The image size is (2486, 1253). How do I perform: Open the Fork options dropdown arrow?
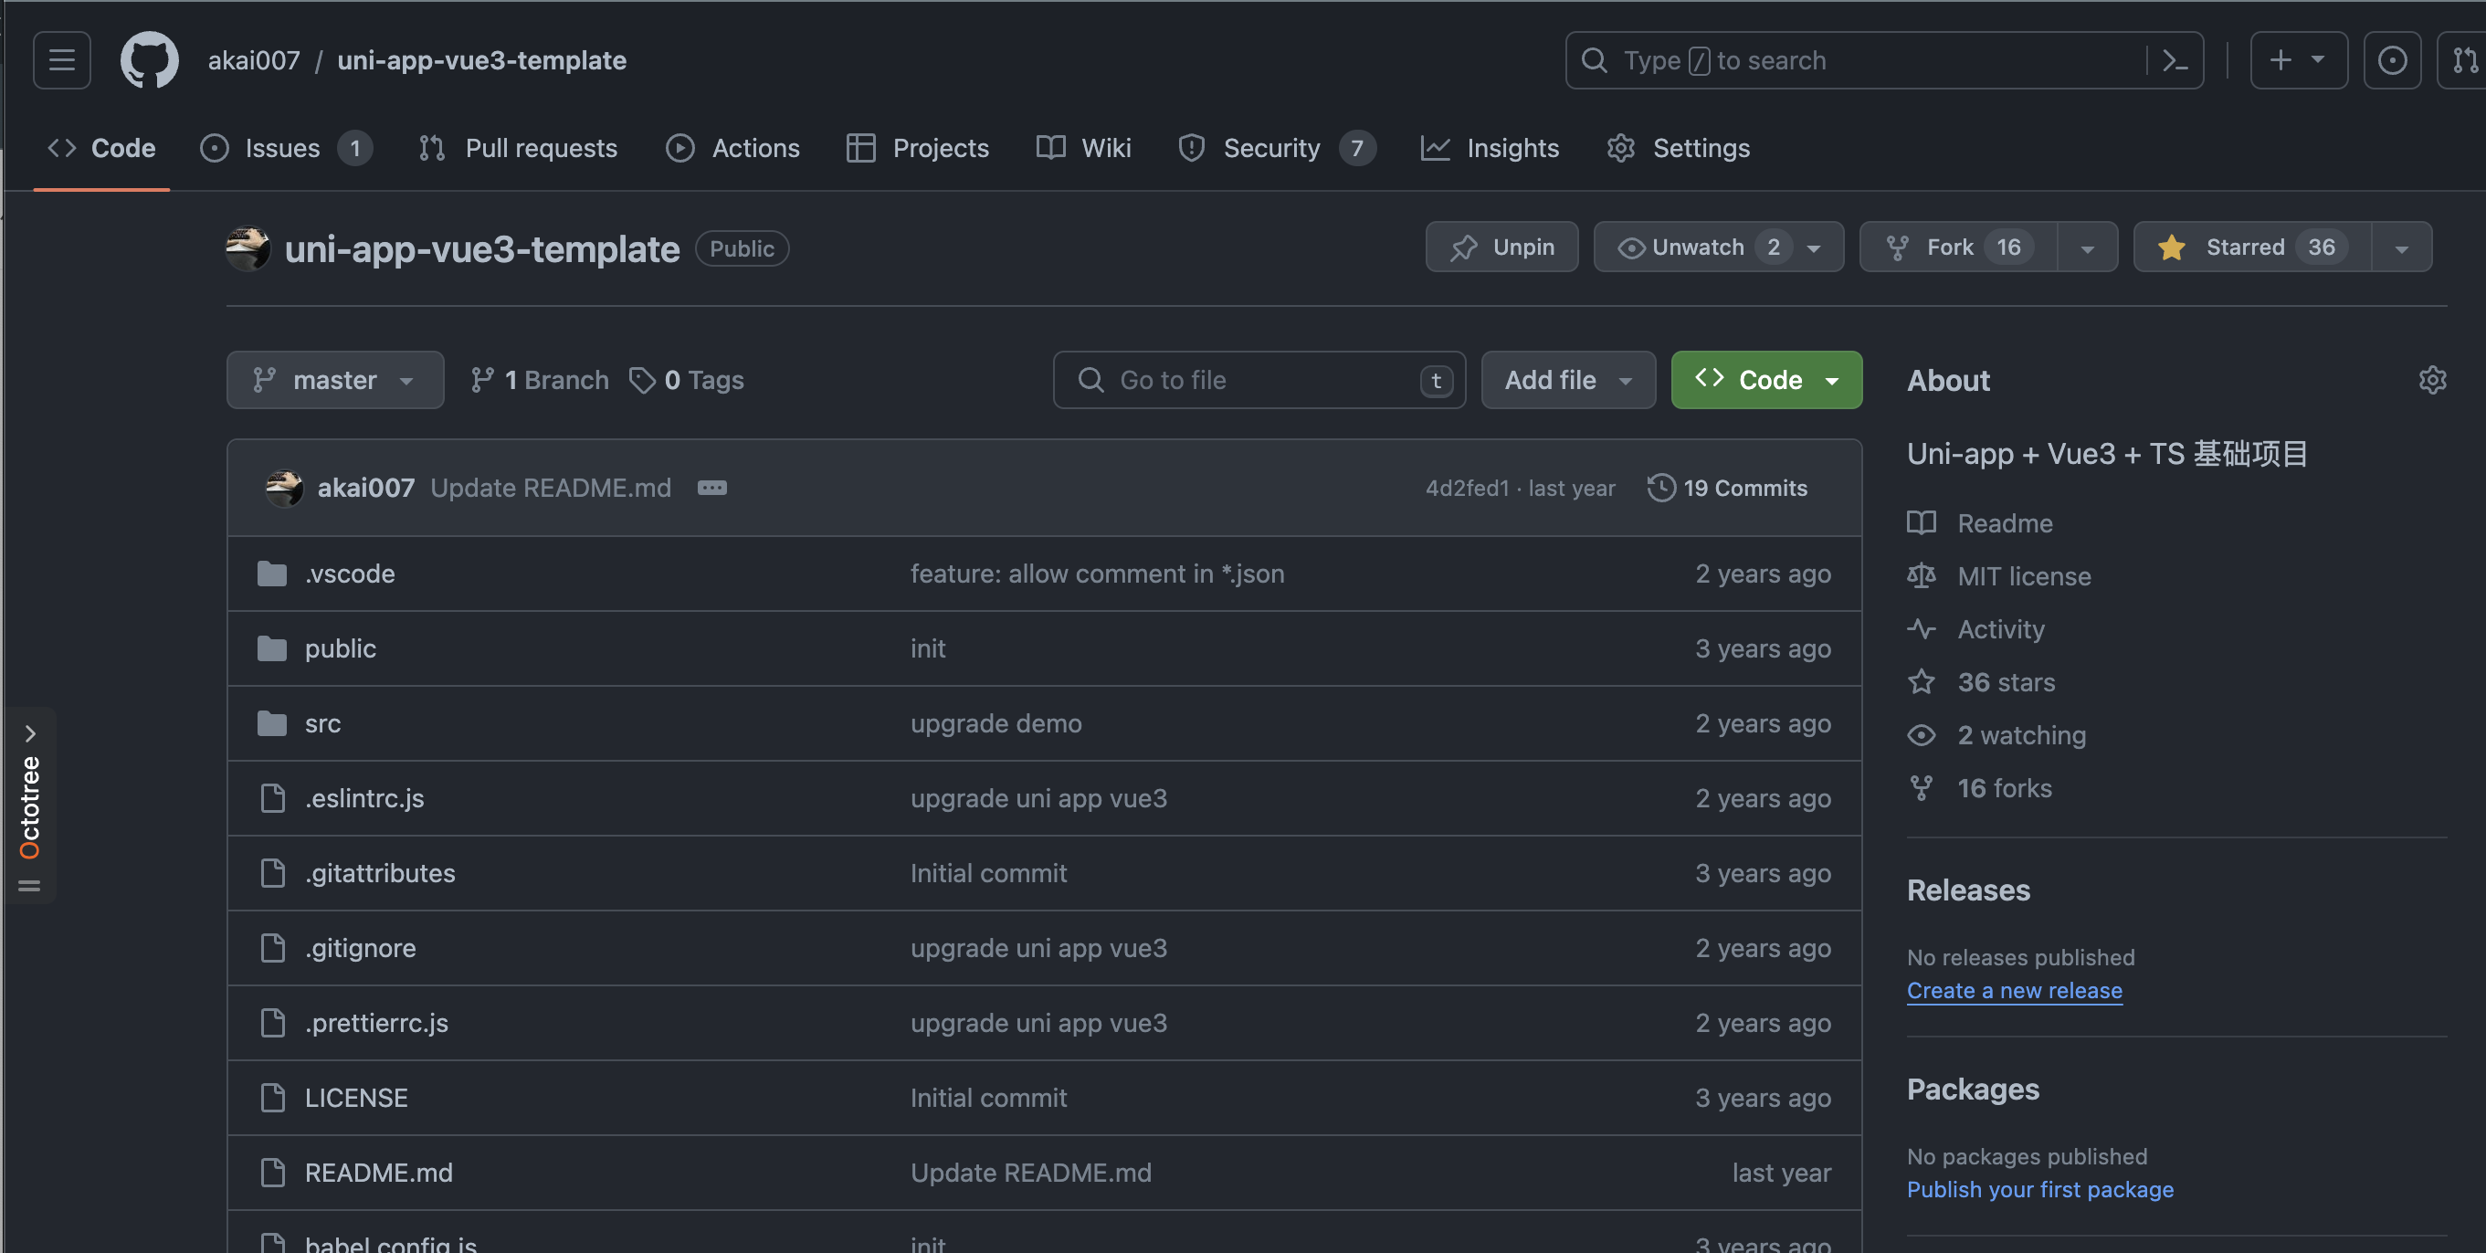point(2088,247)
